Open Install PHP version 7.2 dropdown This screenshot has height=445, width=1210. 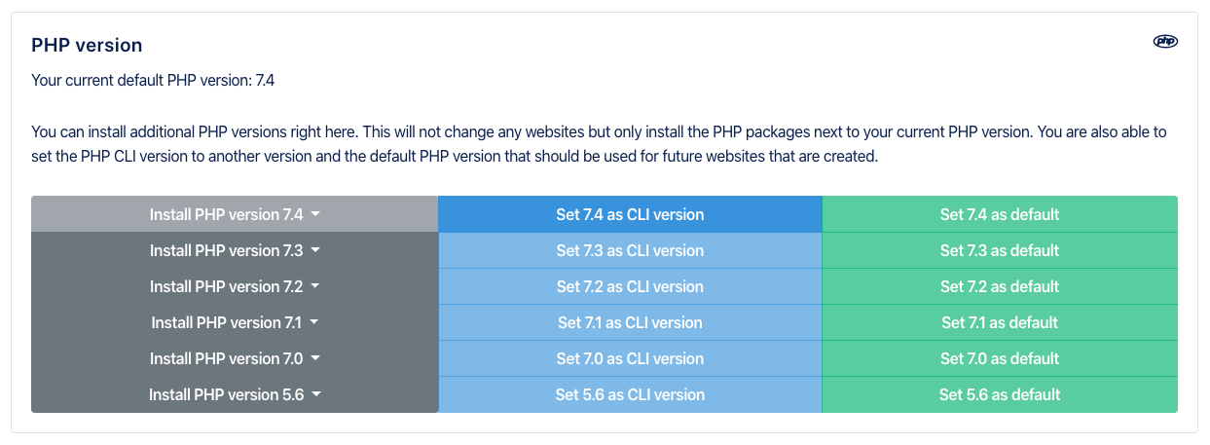(235, 286)
